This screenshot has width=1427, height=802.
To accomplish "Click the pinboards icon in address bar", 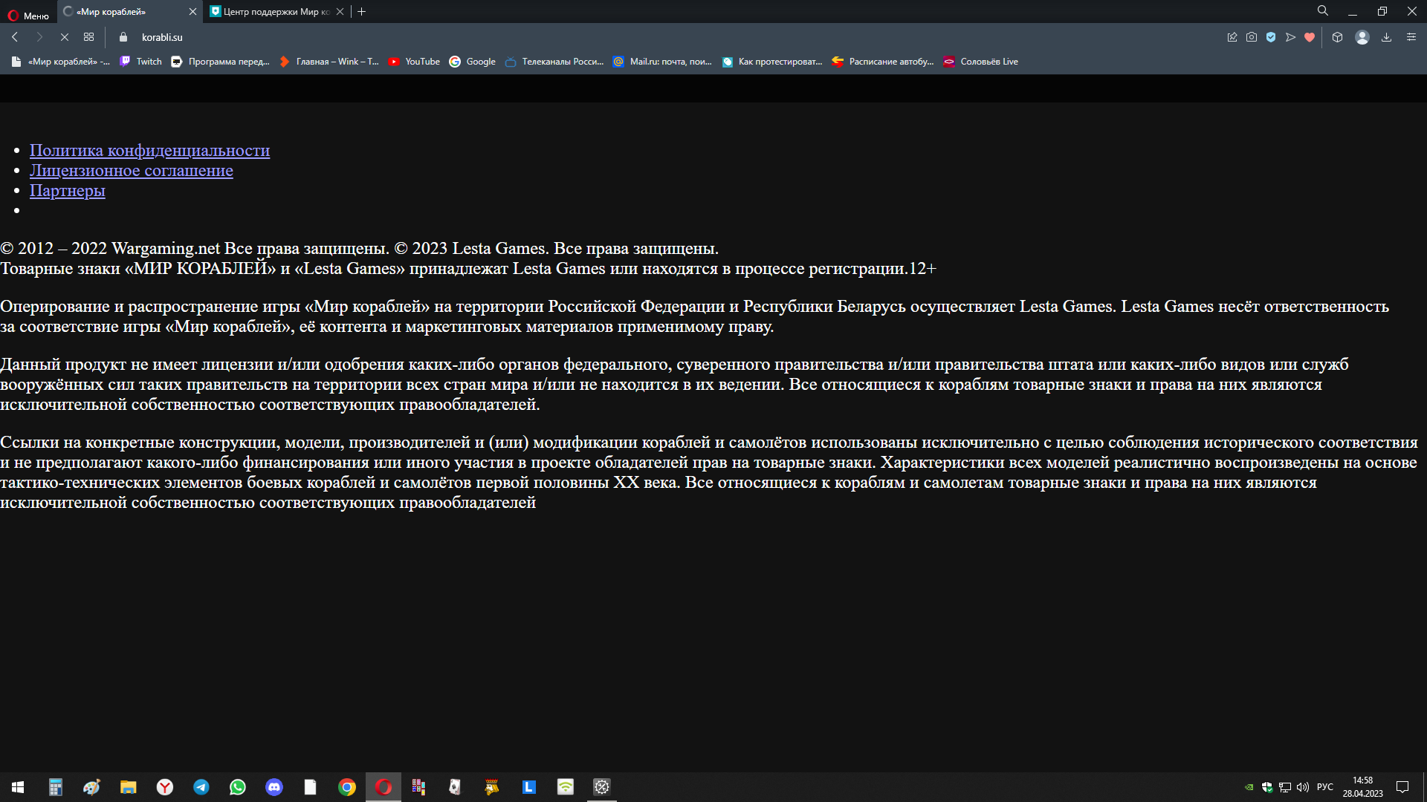I will (1232, 37).
